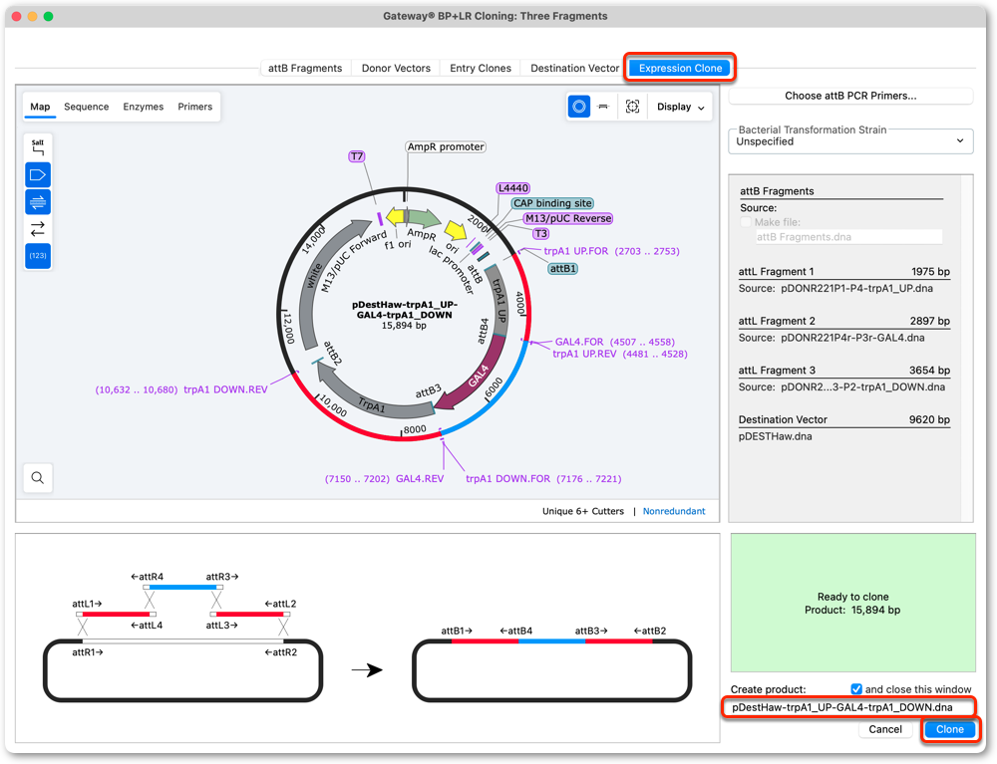Select the L4440 primer label
The image size is (997, 764).
tap(513, 188)
